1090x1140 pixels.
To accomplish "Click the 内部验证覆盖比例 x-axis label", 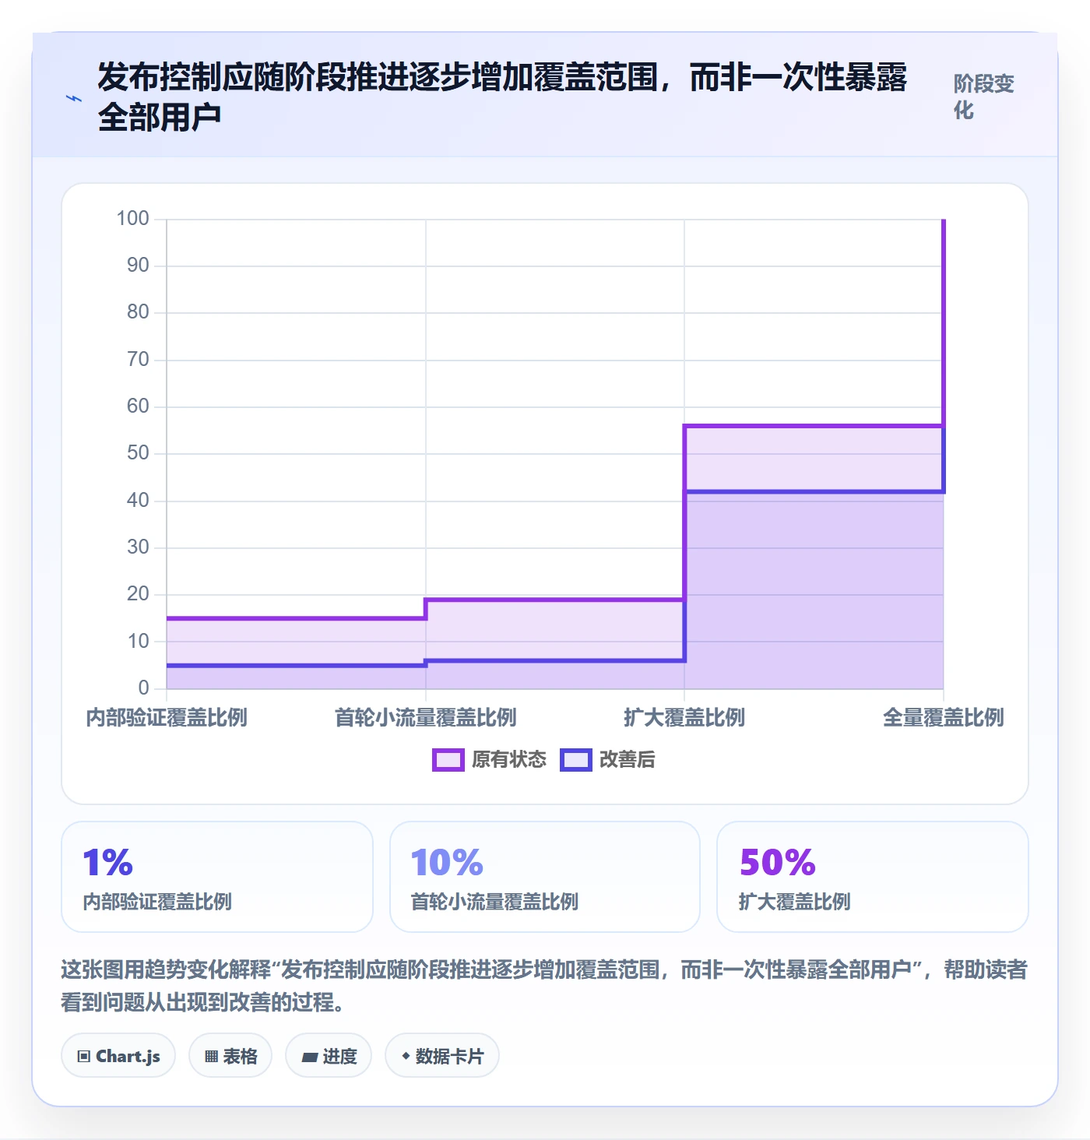I will pos(167,717).
